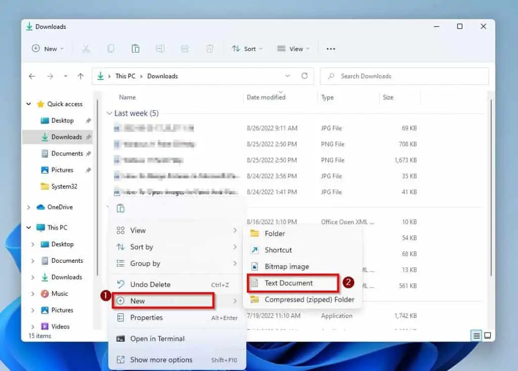Open the Sort by submenu
The height and width of the screenshot is (371, 518).
point(177,247)
